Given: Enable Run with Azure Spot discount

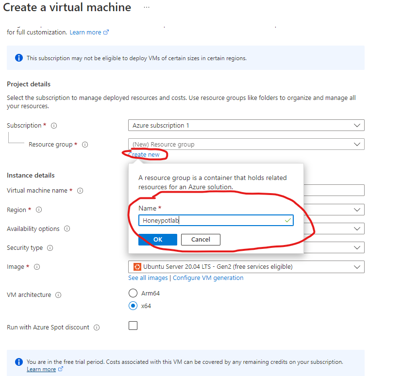Looking at the screenshot, I should pos(133,326).
